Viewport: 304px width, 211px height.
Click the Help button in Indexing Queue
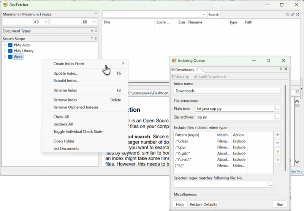tap(180, 205)
